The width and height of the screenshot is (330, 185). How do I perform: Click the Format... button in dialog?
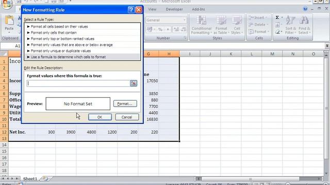pos(125,104)
